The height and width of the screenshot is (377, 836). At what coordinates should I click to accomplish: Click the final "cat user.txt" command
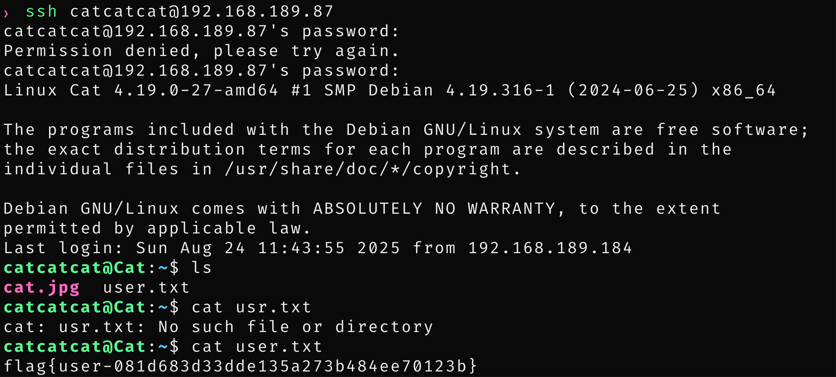257,347
